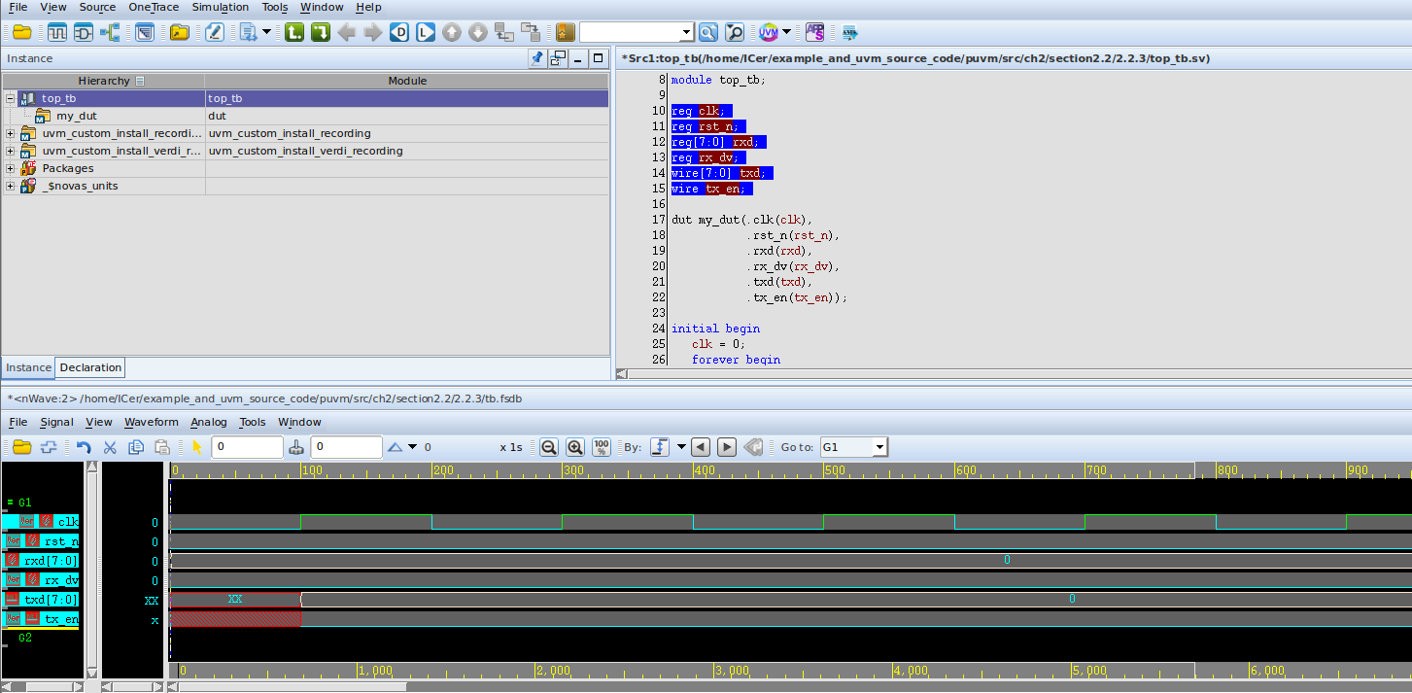Screen dimensions: 1412x693
Task: Click the 100% zoom fit icon
Action: 602,447
